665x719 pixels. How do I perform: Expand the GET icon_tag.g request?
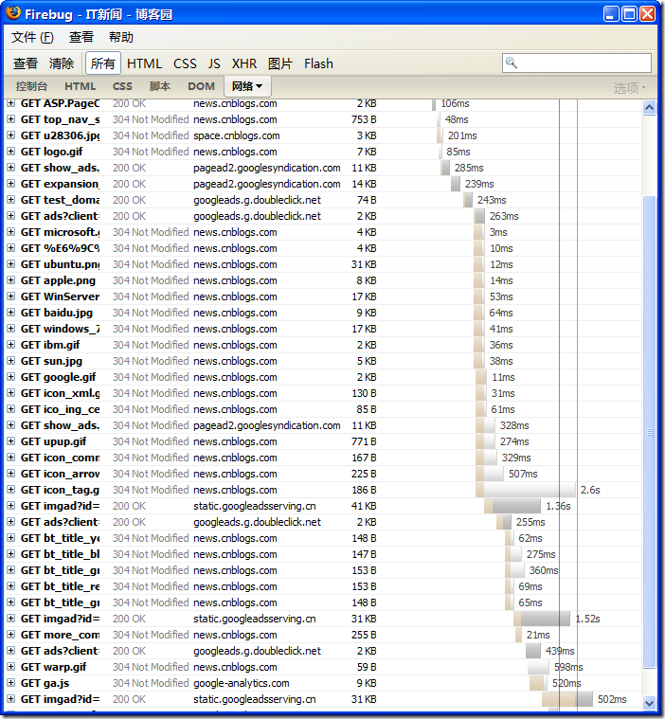(10, 490)
